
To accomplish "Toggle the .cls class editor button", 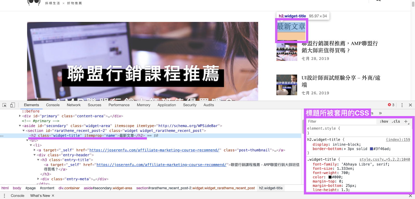I will pos(396,122).
